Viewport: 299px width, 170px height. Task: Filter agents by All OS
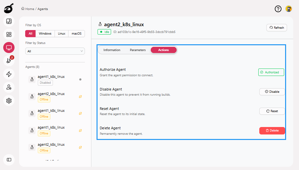(30, 34)
